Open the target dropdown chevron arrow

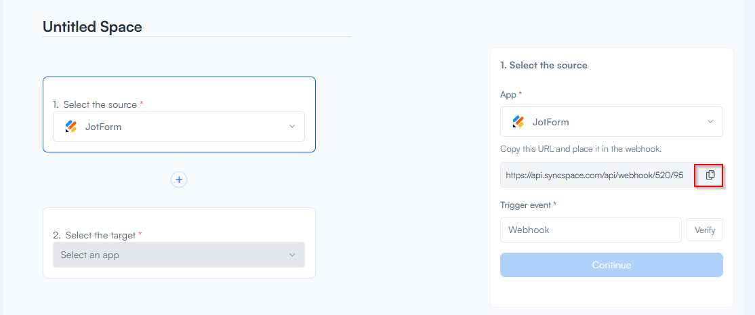[x=292, y=255]
